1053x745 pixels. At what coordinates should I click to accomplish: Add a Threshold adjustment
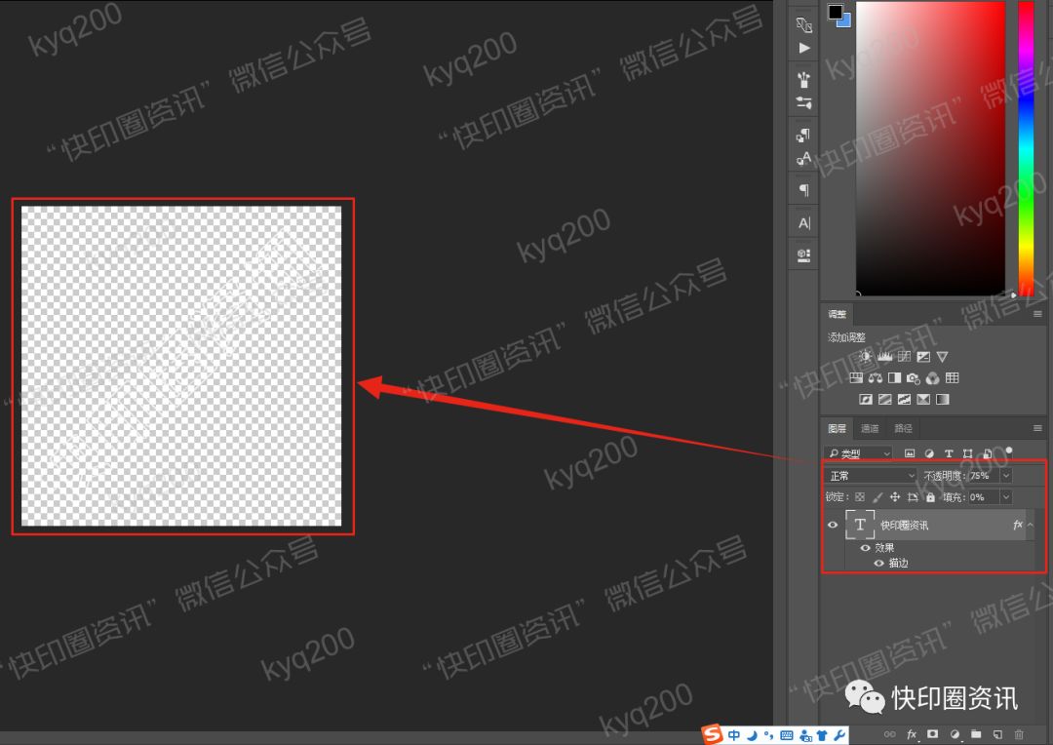905,400
